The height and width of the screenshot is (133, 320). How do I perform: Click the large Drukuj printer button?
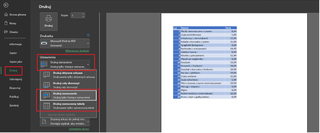(49, 21)
